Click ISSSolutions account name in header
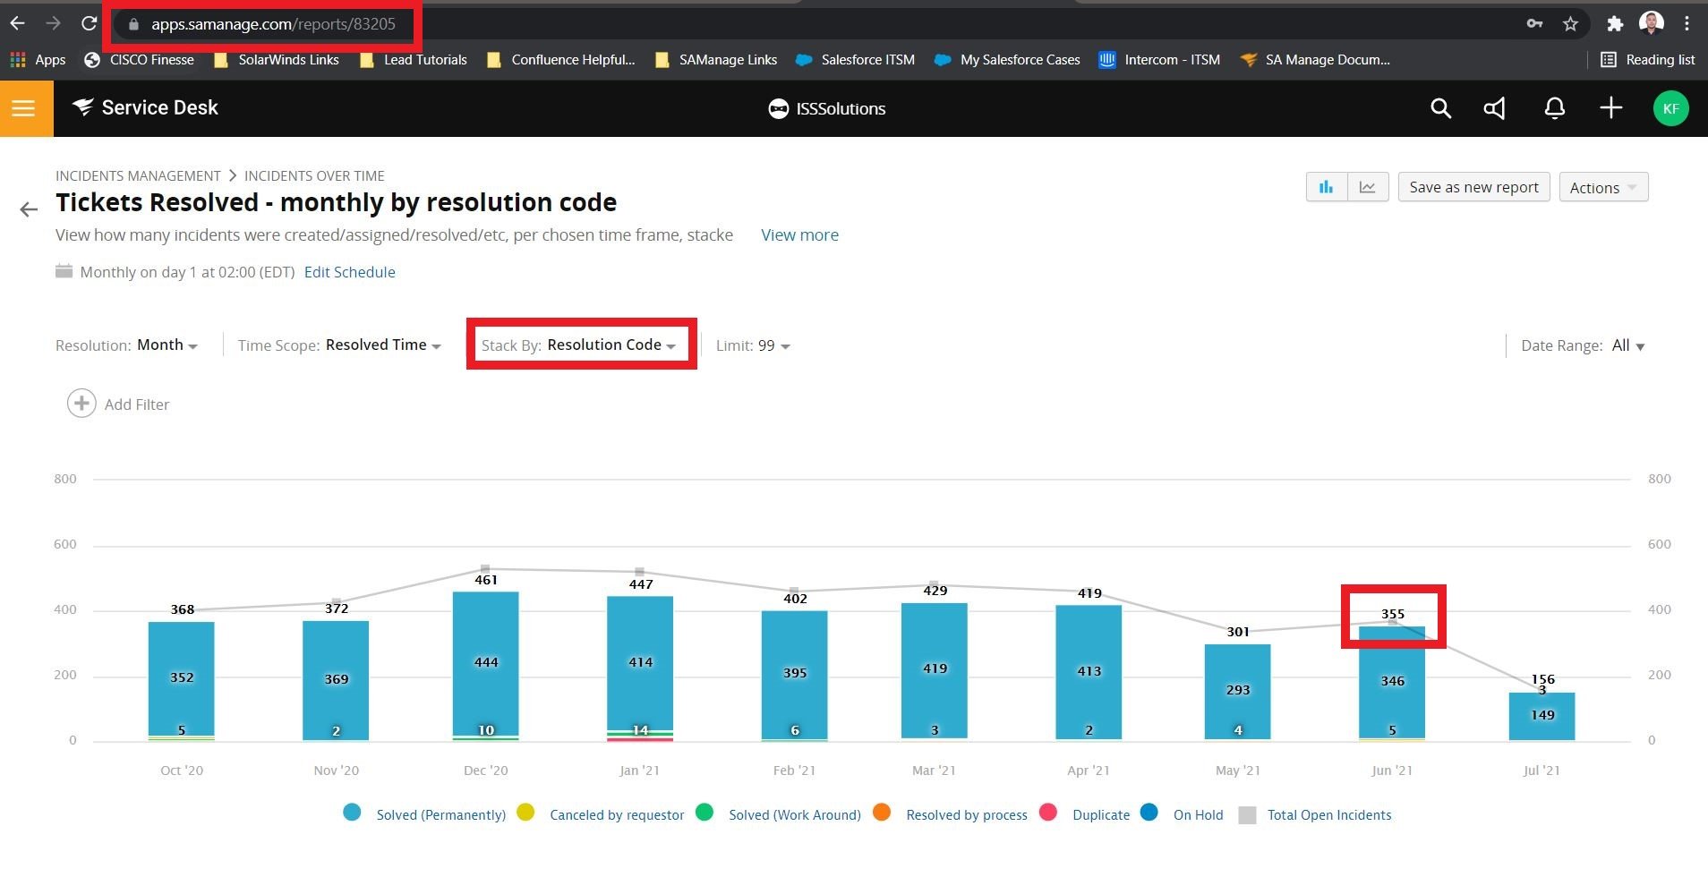Viewport: 1708px width, 877px height. tap(827, 108)
